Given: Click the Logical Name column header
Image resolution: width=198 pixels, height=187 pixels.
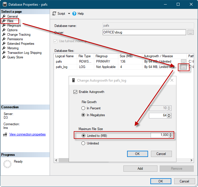Looking at the screenshot, I should point(65,56).
